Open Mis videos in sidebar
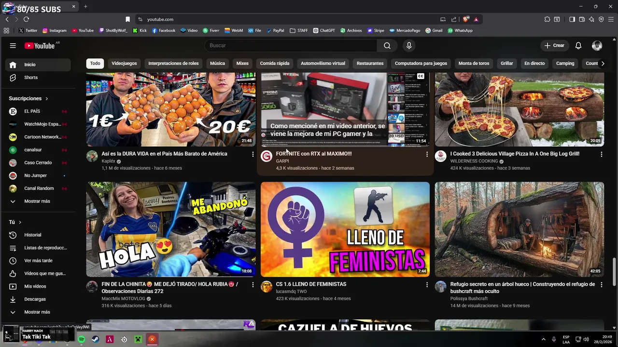618x347 pixels. tap(38, 286)
